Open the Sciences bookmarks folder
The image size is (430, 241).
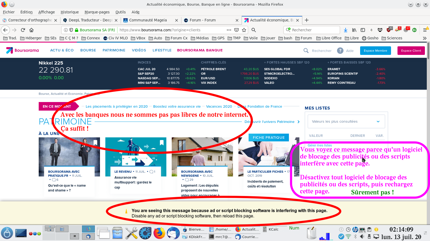392,38
